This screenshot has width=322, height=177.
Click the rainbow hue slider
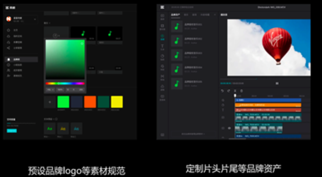click(x=65, y=84)
